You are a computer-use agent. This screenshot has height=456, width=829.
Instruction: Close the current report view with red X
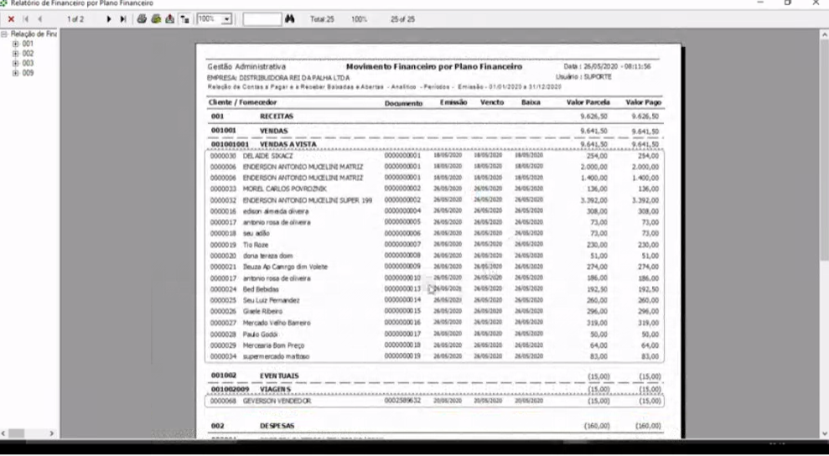tap(11, 19)
